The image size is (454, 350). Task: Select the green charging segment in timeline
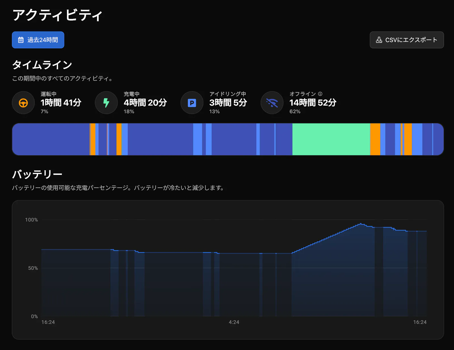tap(331, 139)
